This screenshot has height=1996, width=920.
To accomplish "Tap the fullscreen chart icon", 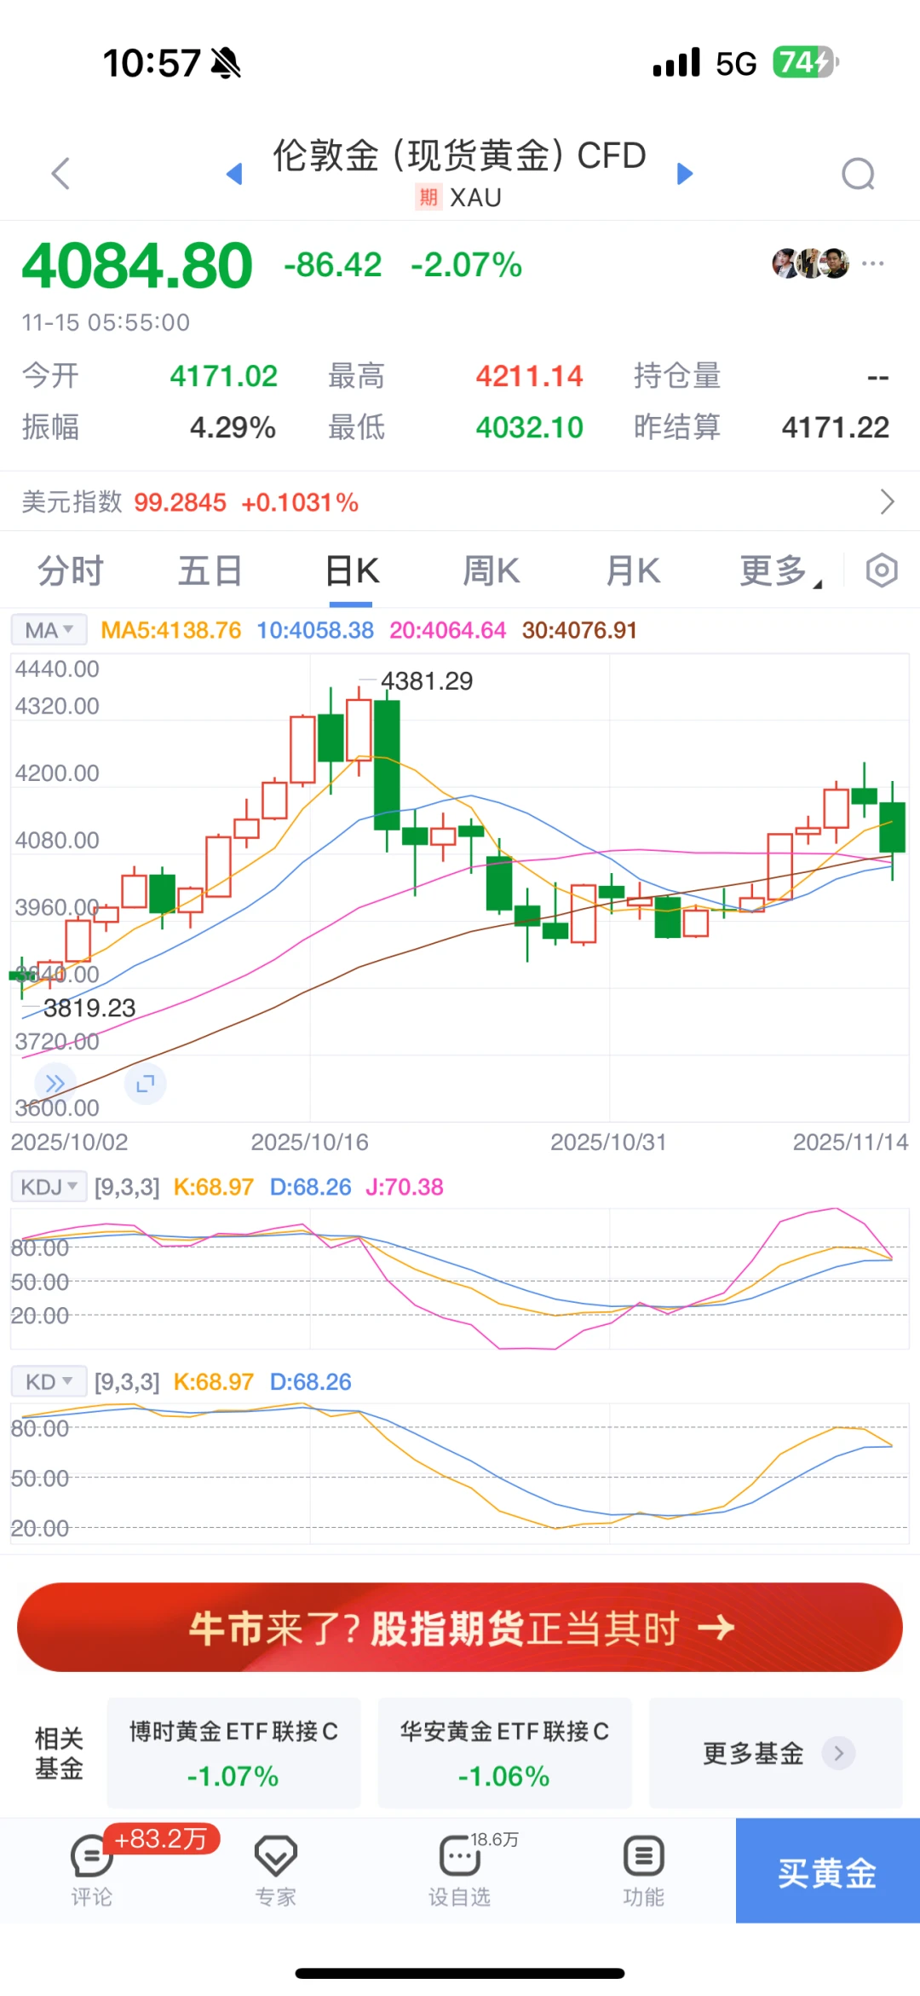I will 145,1084.
